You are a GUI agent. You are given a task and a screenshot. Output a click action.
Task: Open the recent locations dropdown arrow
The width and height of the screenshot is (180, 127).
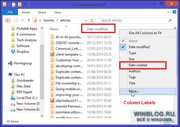coord(22,20)
